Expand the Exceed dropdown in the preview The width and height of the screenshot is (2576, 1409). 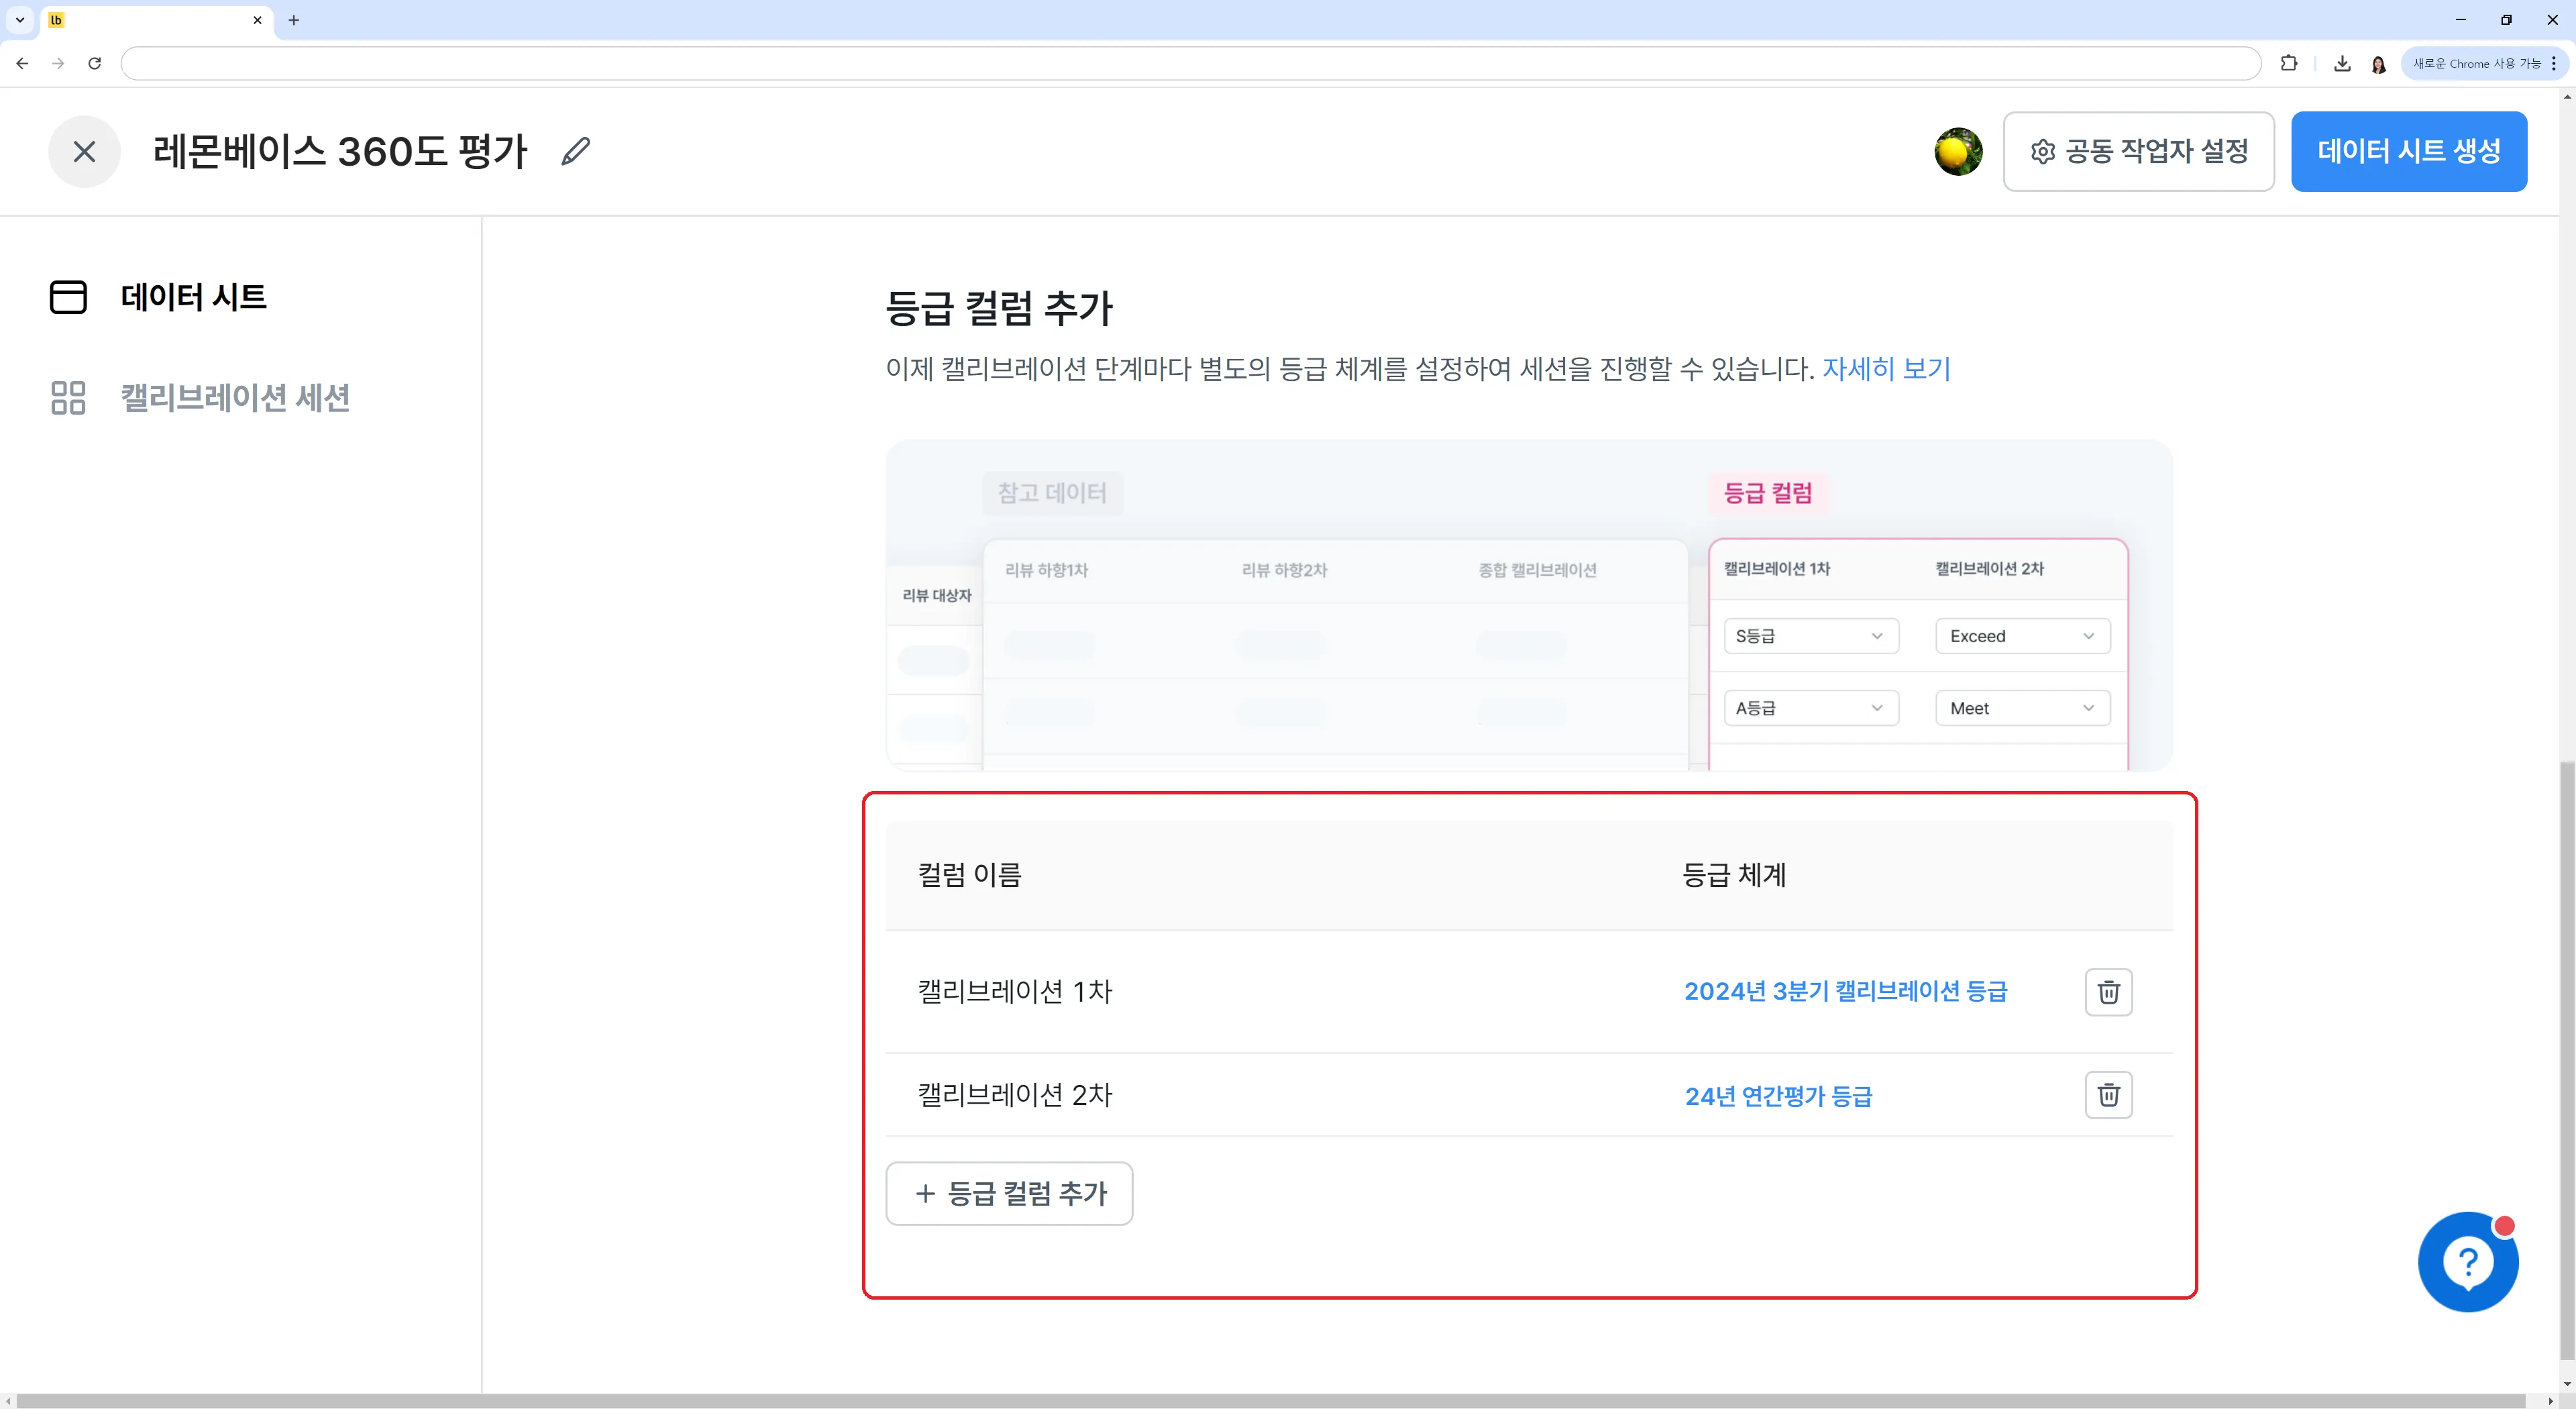(2023, 636)
